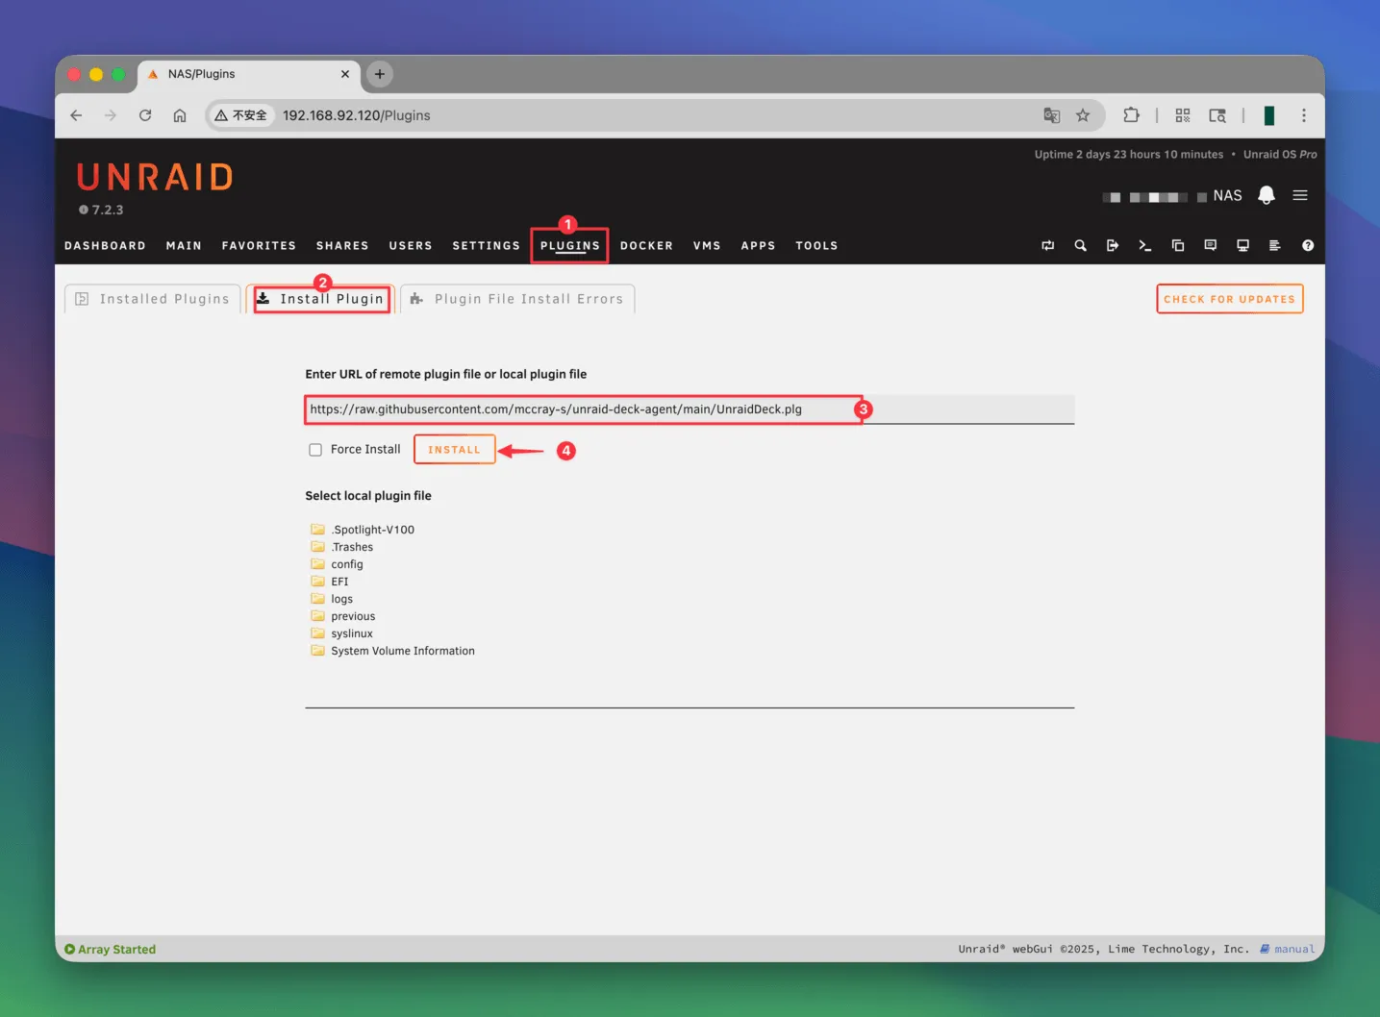Reload the page with browser refresh icon
Viewport: 1380px width, 1017px height.
point(145,115)
